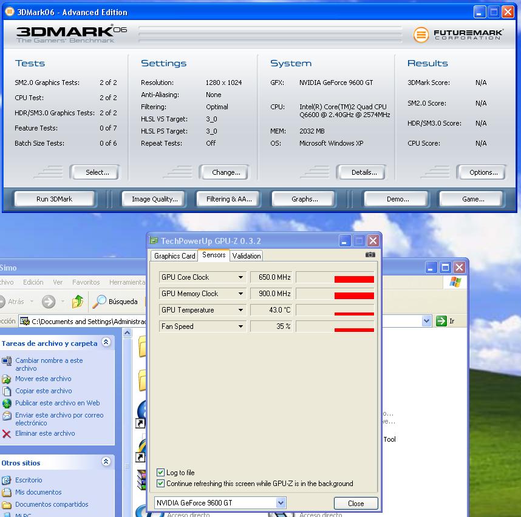Image resolution: width=521 pixels, height=517 pixels.
Task: Switch to the Graphics Card tab
Action: (174, 256)
